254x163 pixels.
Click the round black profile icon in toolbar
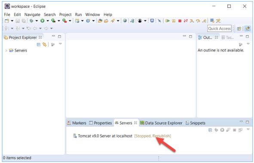coord(140,21)
